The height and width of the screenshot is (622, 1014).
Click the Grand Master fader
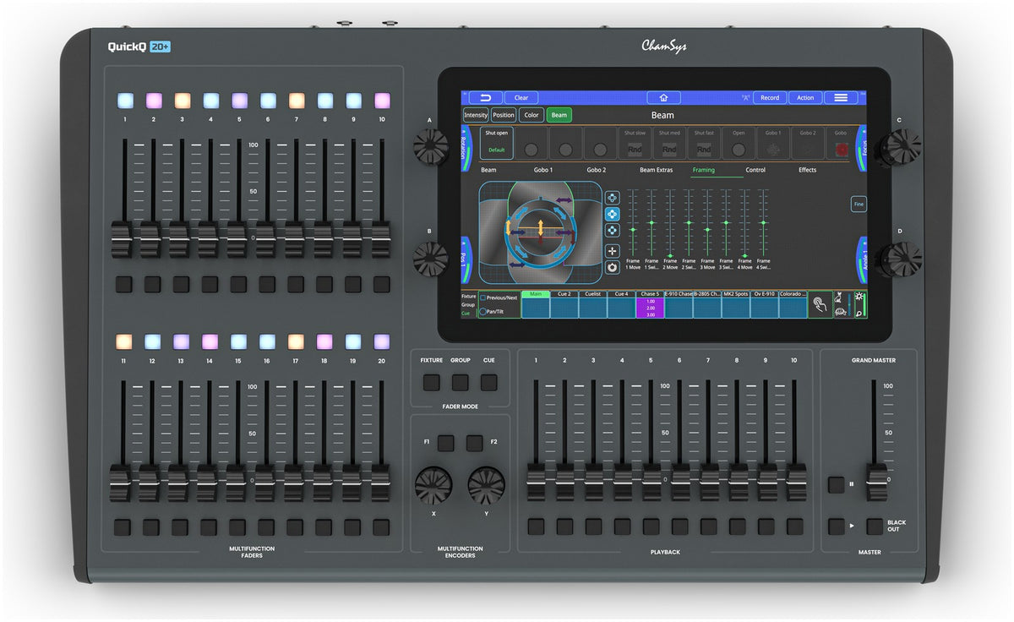tap(876, 482)
